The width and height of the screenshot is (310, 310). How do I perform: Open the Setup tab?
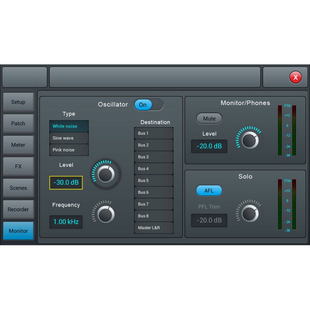point(18,102)
